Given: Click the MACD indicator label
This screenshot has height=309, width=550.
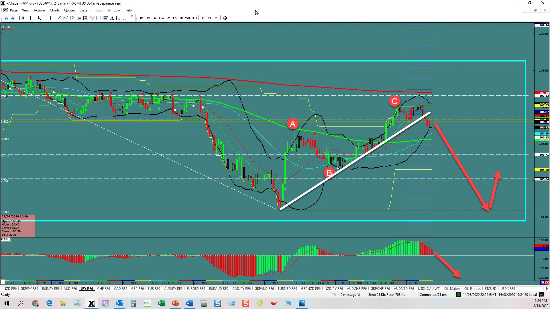Looking at the screenshot, I should (x=5, y=239).
